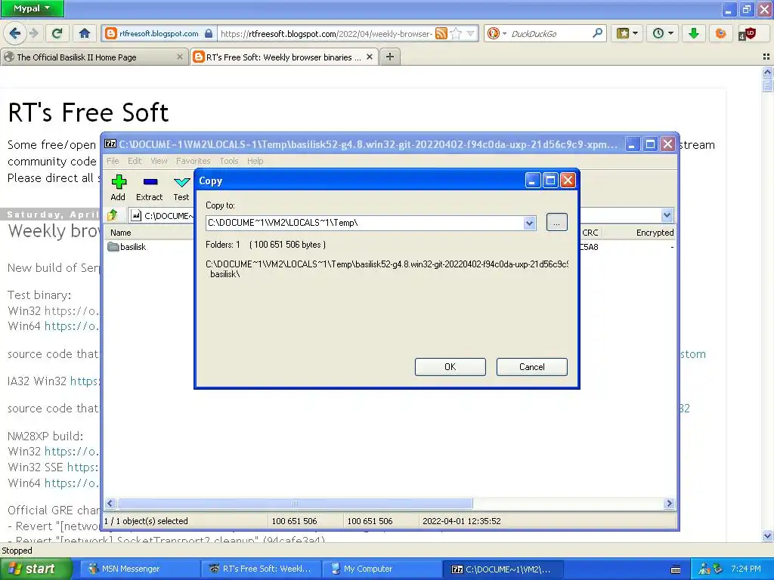Click the green Add icon in 7-Zip

click(x=119, y=182)
